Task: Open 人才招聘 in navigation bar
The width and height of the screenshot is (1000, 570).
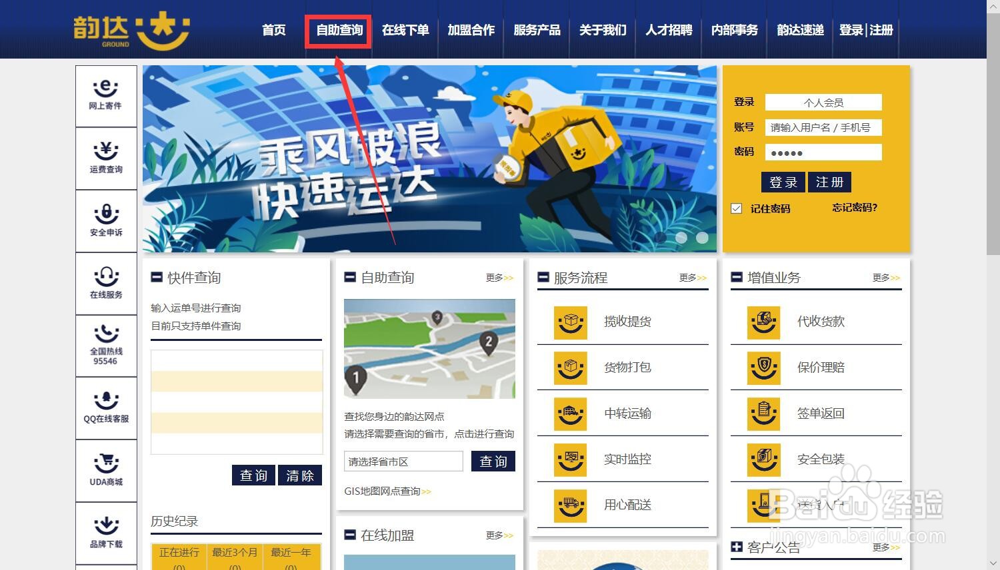Action: [x=669, y=30]
